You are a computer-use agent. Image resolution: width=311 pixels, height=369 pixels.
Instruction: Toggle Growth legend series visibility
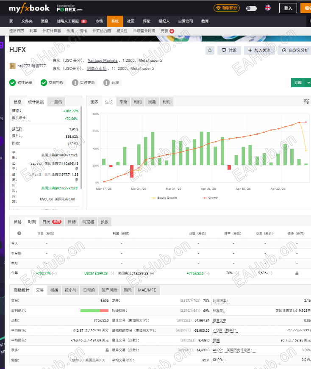point(210,198)
